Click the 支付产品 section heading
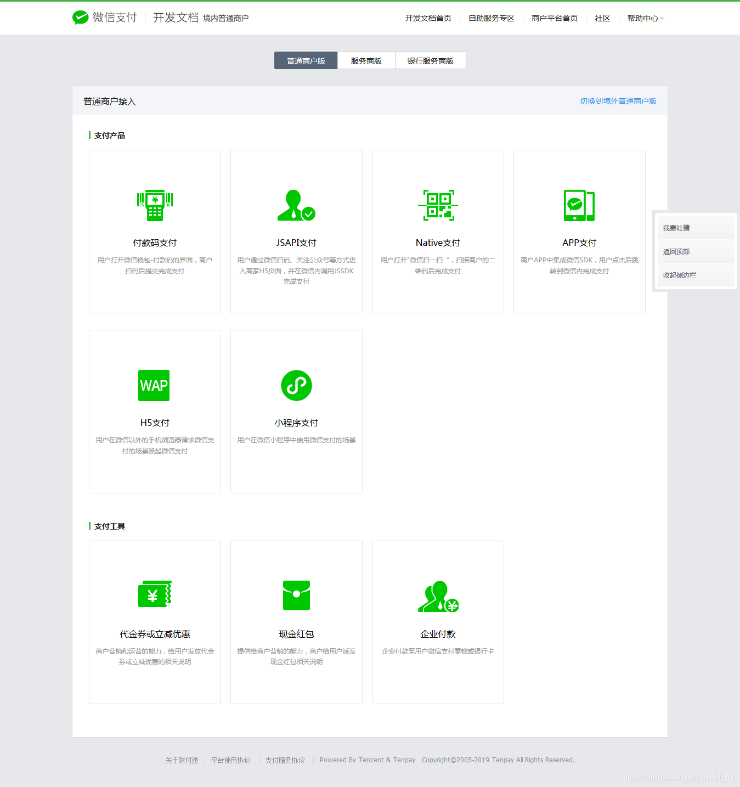Viewport: 740px width, 787px height. click(x=110, y=136)
